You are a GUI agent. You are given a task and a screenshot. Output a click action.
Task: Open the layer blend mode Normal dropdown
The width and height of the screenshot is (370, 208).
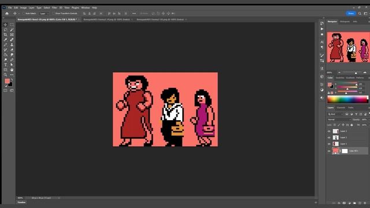339,120
